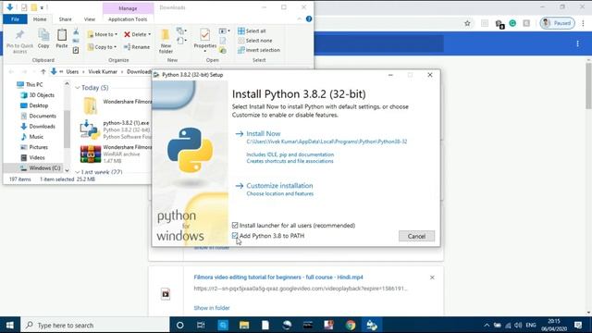This screenshot has width=592, height=333.
Task: Remove Filmora download entry with X
Action: (432, 277)
